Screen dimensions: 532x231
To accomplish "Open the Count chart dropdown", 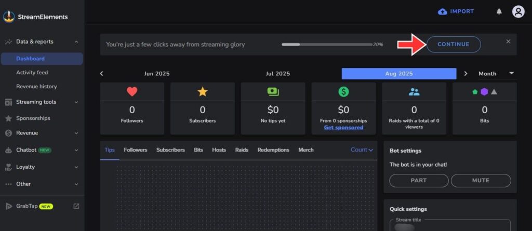I will coord(362,150).
